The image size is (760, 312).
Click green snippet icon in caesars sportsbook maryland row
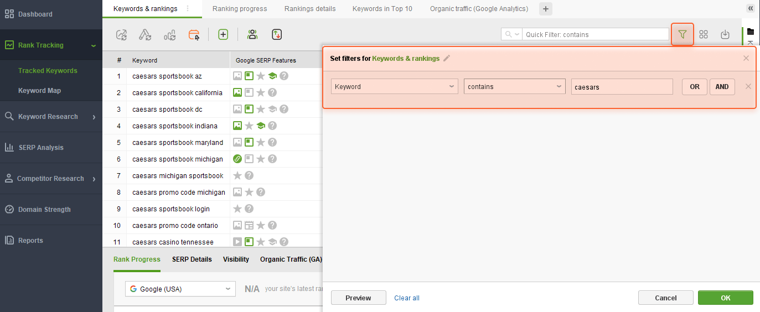(x=249, y=142)
